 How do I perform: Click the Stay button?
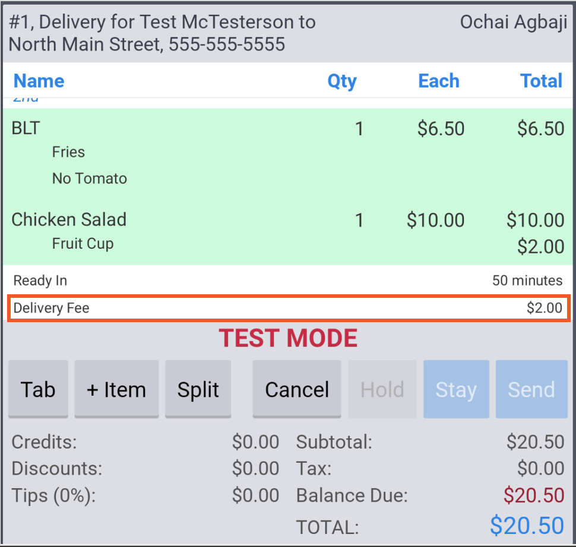pos(455,390)
